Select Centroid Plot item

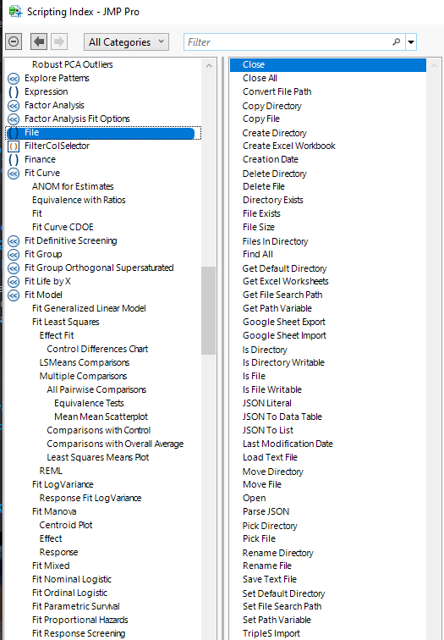[x=66, y=525]
